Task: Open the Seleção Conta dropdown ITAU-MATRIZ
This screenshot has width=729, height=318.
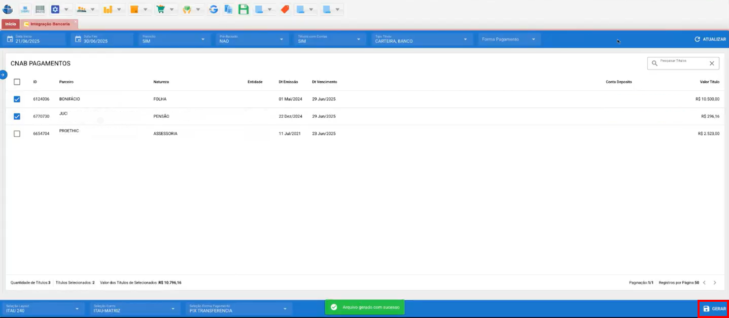Action: click(135, 308)
